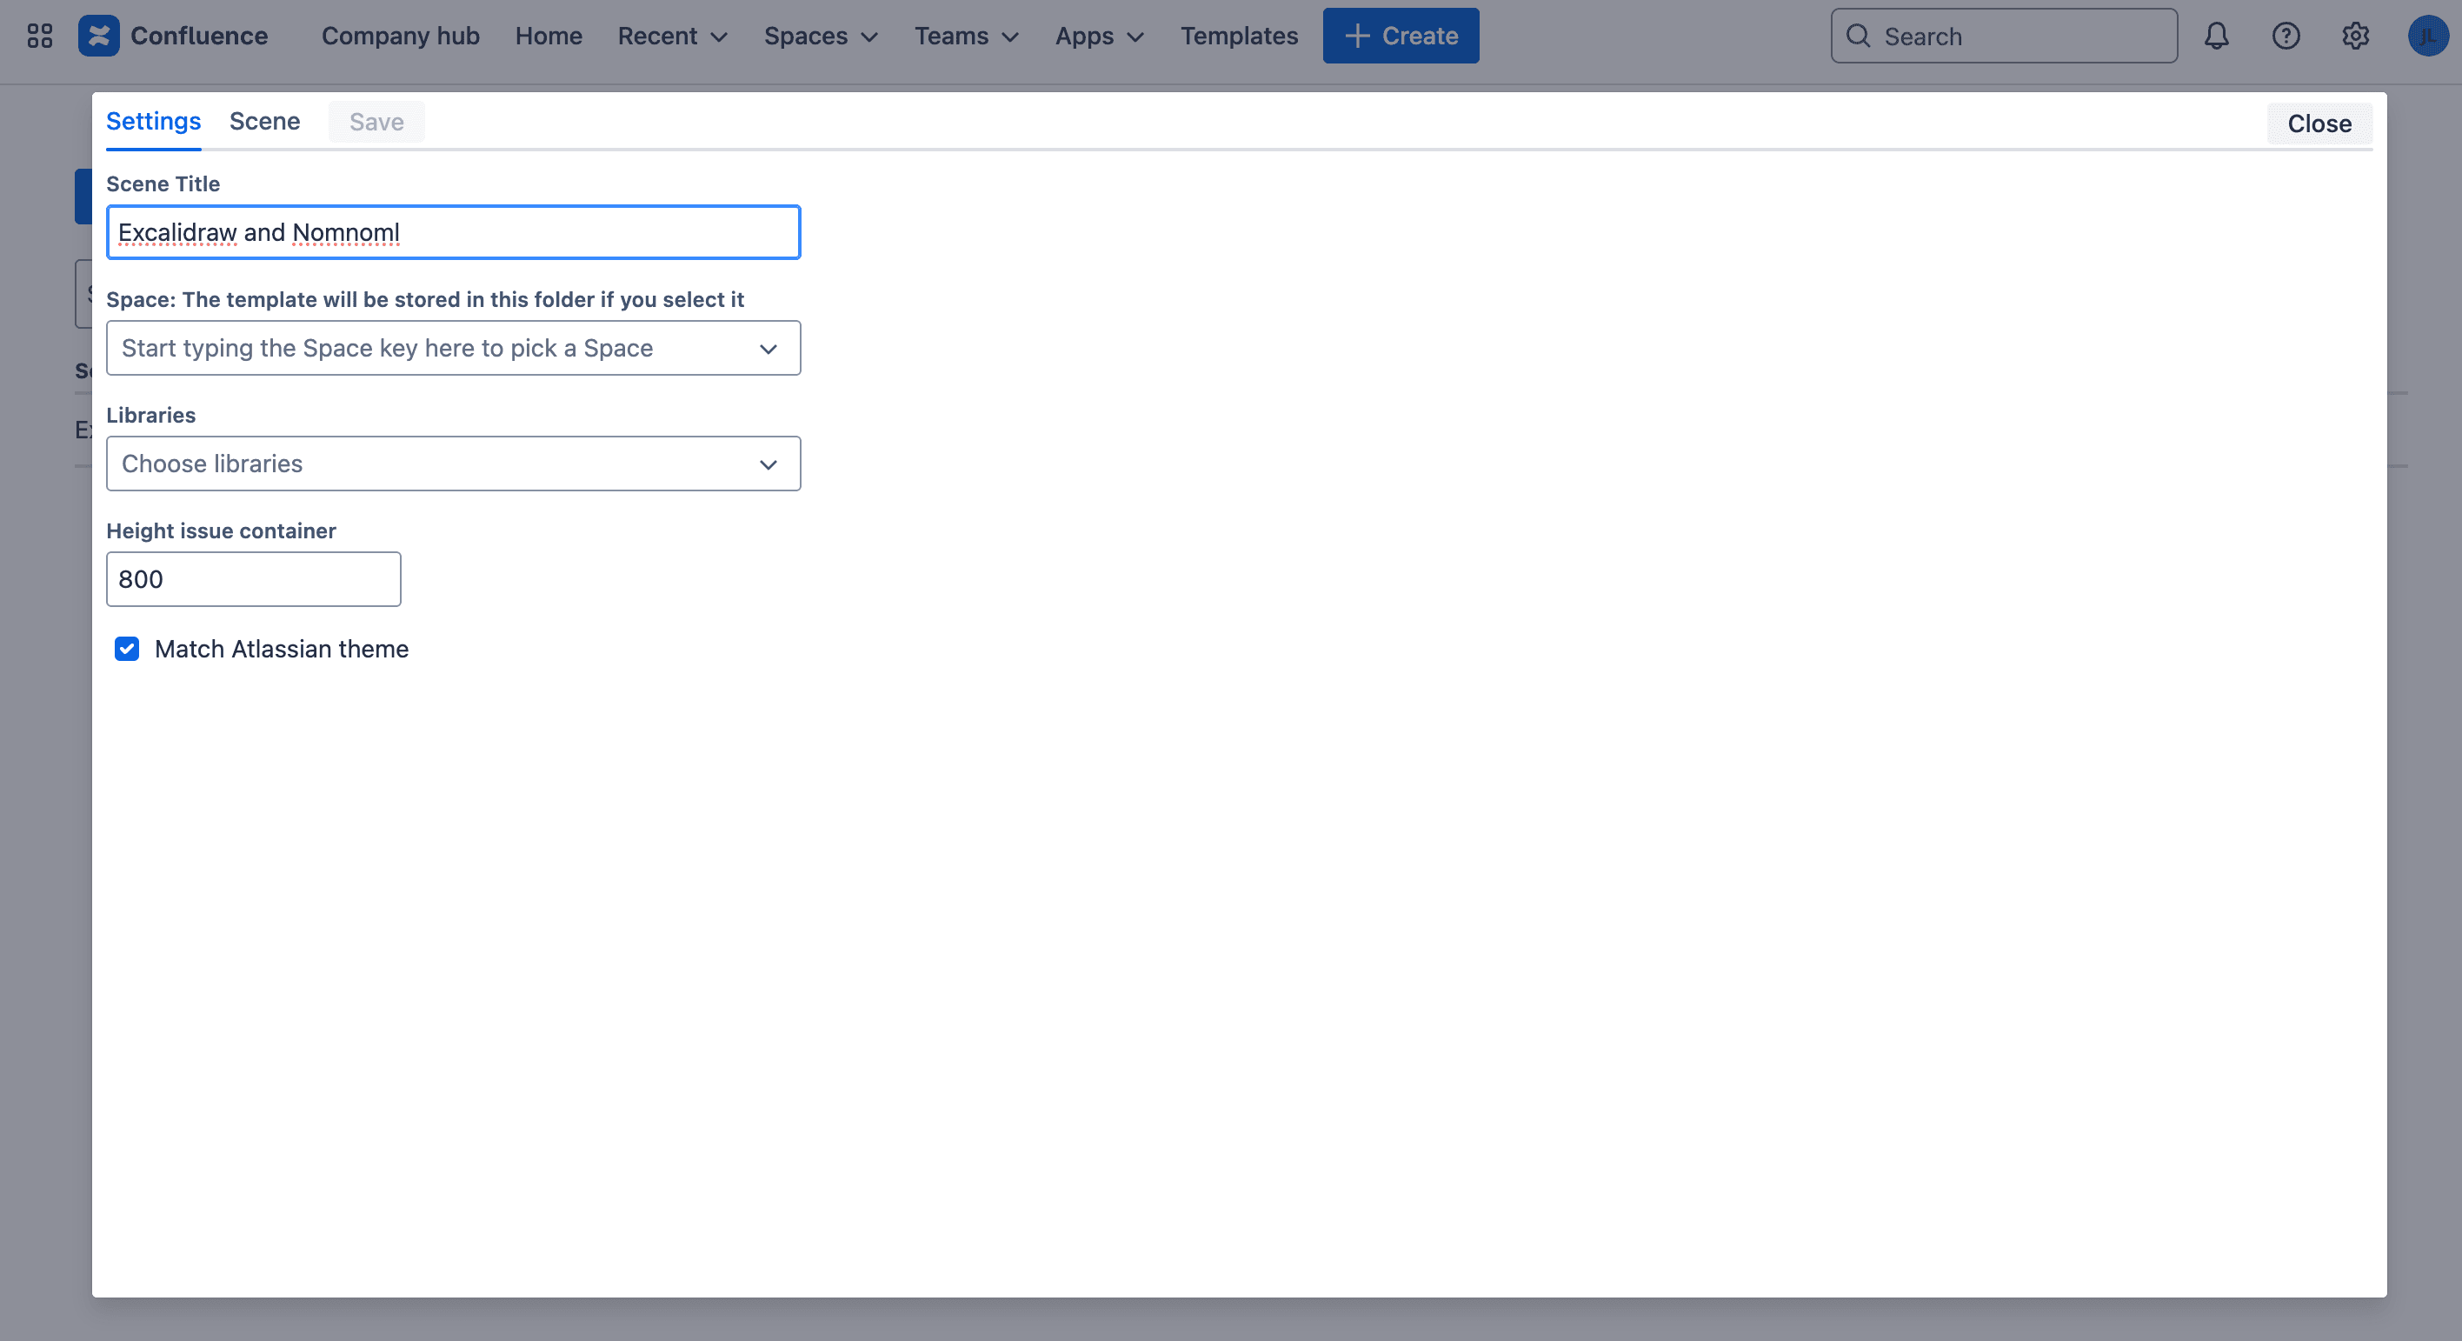Expand the Apps menu
The image size is (2462, 1341).
tap(1099, 37)
